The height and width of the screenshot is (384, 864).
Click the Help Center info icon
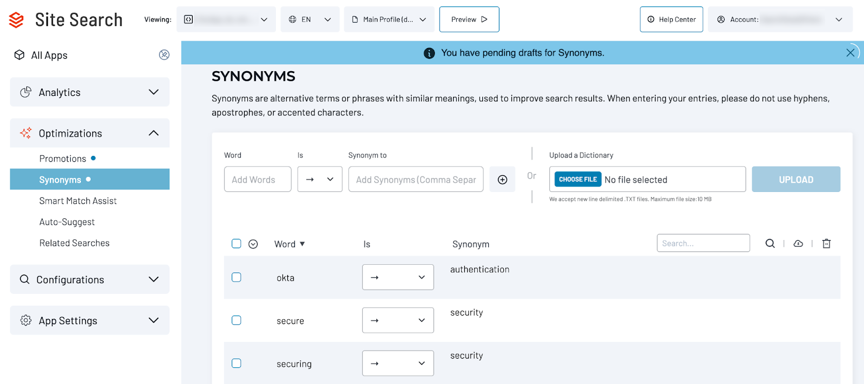[651, 19]
